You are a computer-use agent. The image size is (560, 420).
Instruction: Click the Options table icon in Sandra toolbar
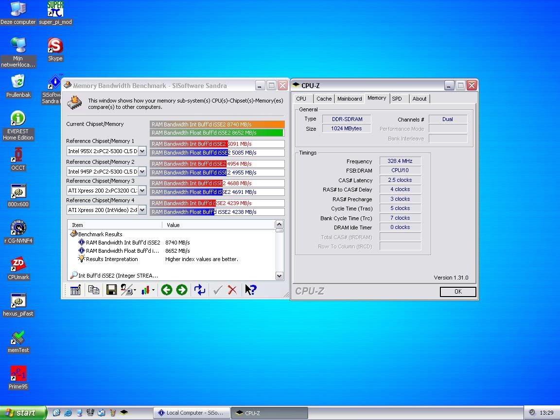[75, 290]
